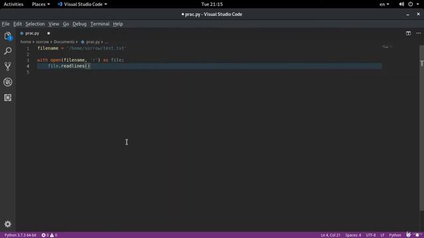The image size is (424, 238).
Task: Click the warnings count in status bar
Action: click(54, 235)
